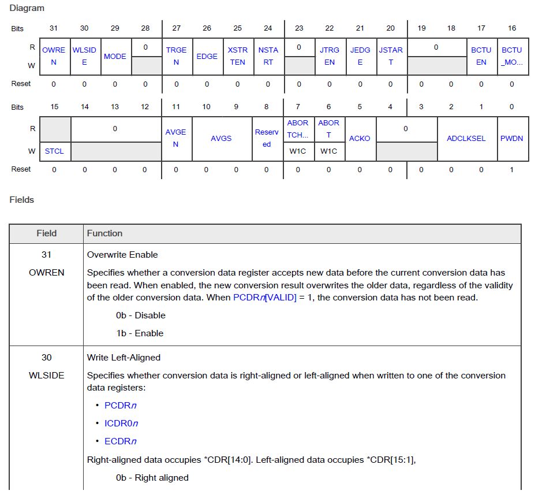Open the JEDGE field link
This screenshot has height=494, width=546.
[x=360, y=56]
